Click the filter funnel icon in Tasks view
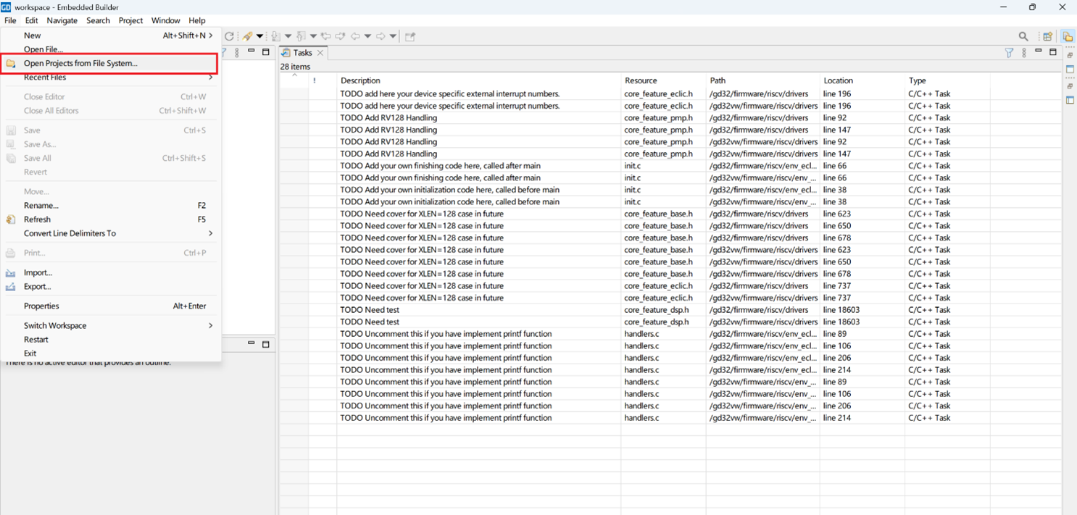 coord(1009,52)
